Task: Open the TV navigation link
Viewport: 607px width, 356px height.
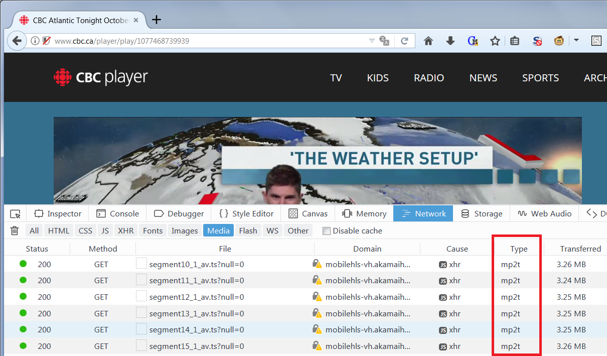Action: coord(336,78)
